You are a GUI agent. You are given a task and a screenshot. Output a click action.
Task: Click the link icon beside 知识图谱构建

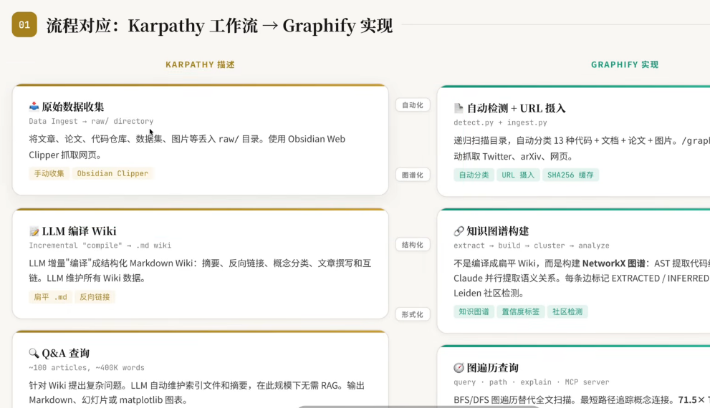pos(459,231)
